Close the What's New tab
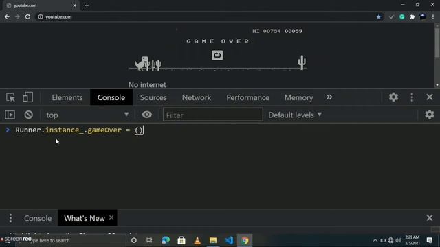 pyautogui.click(x=111, y=217)
